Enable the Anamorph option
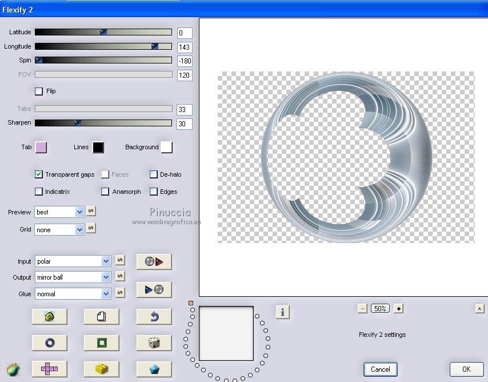 coord(105,192)
